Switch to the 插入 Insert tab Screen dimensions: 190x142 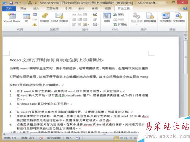(36, 8)
